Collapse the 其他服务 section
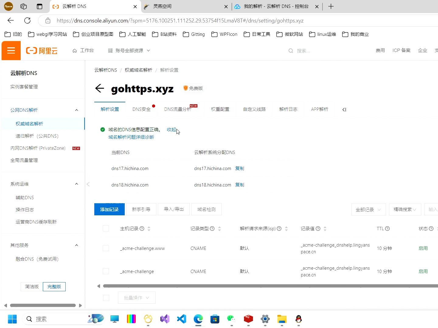 click(77, 245)
